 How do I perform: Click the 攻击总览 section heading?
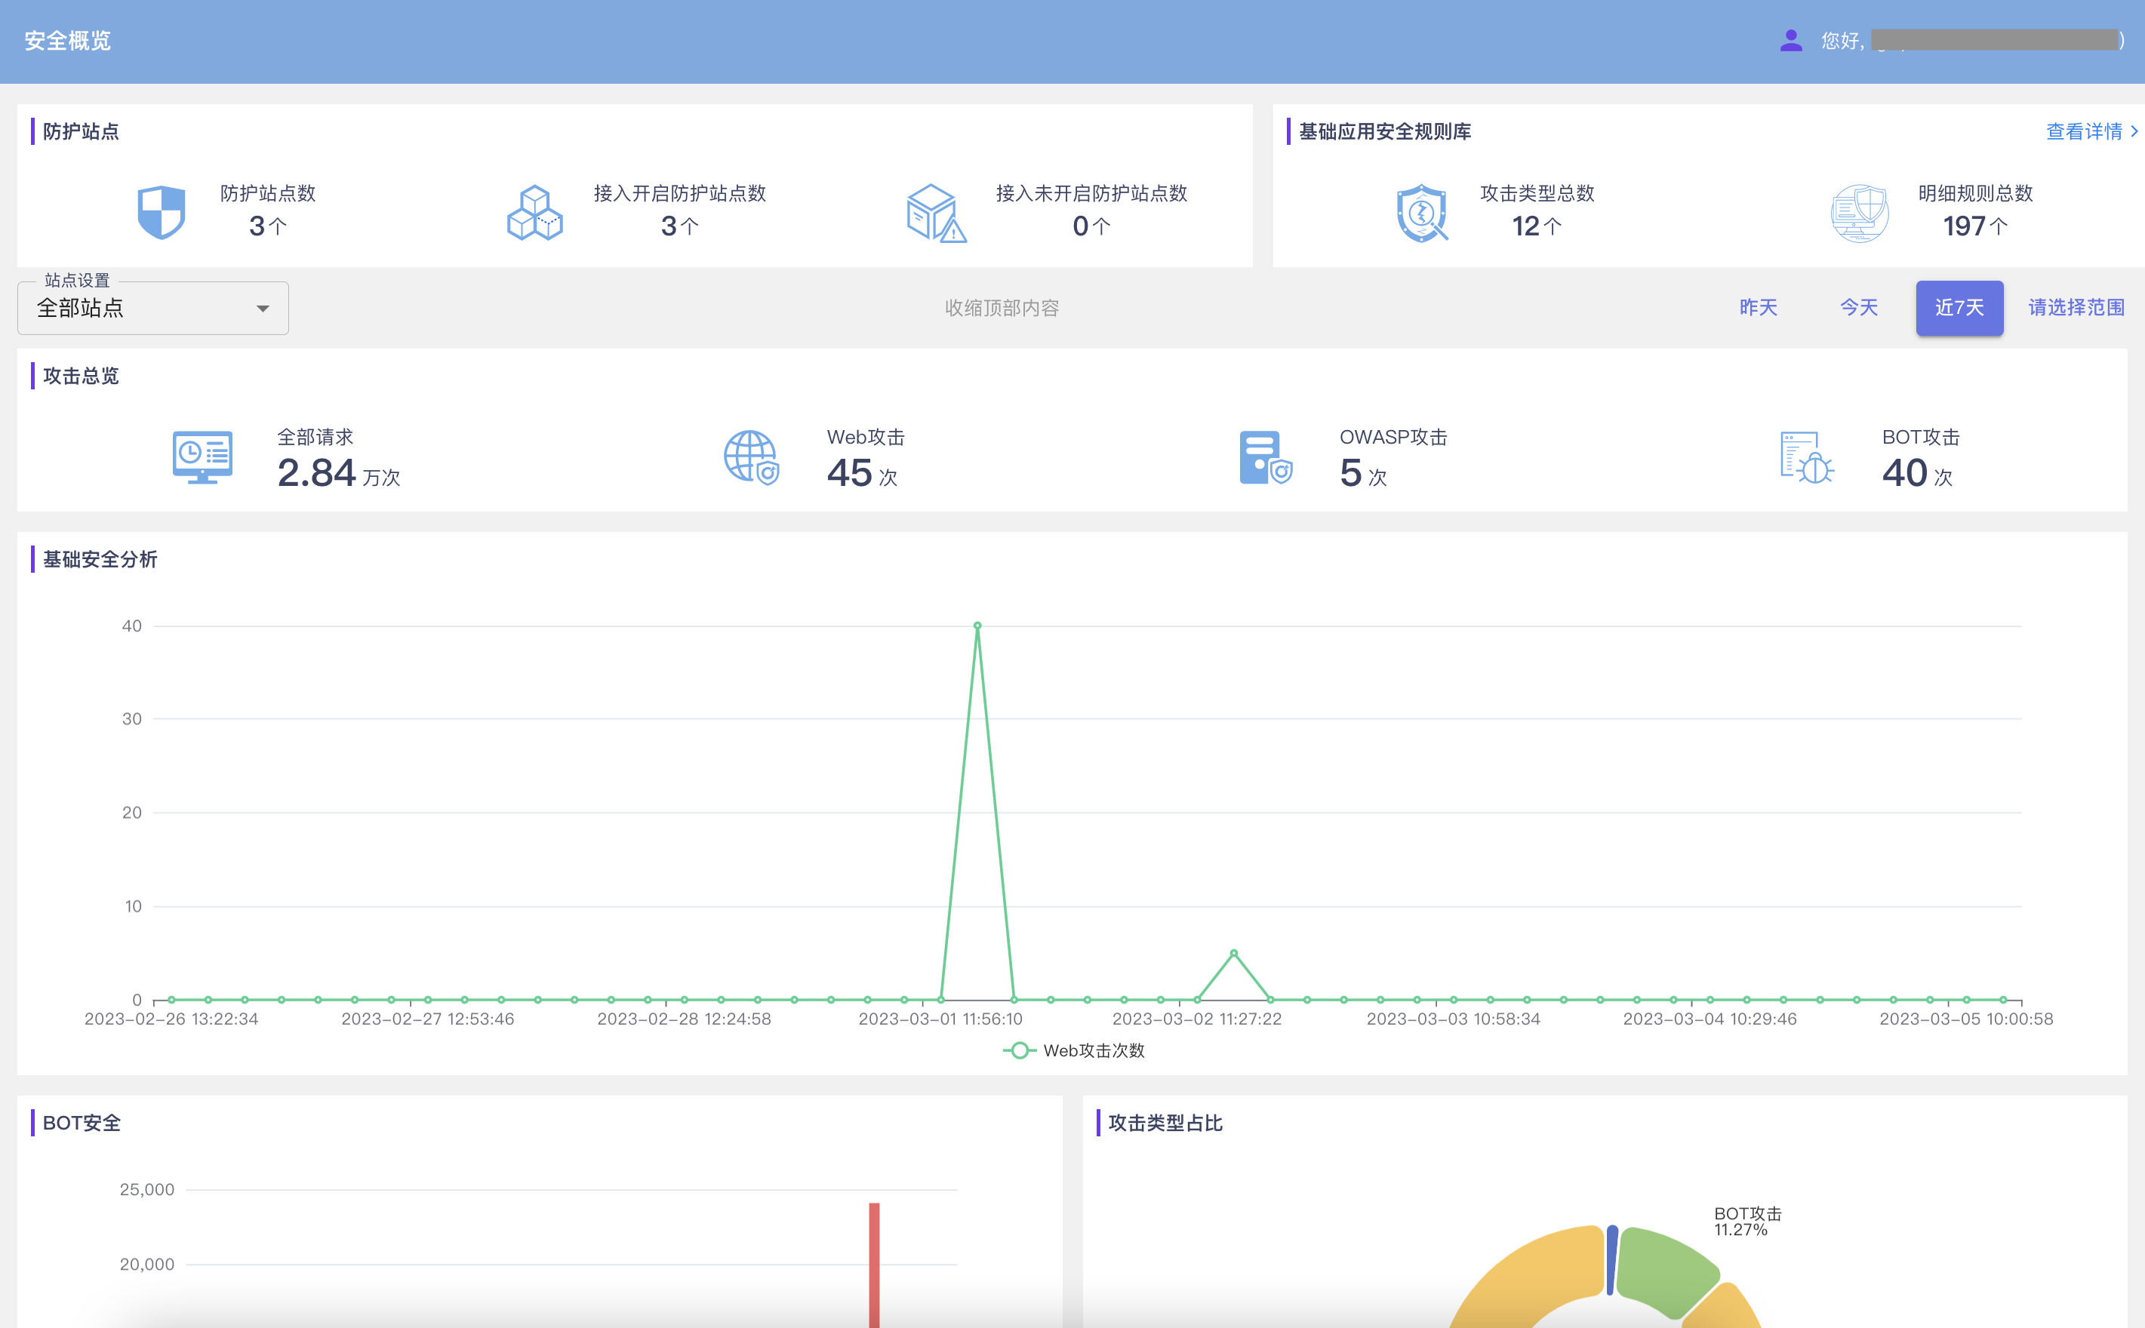tap(81, 376)
